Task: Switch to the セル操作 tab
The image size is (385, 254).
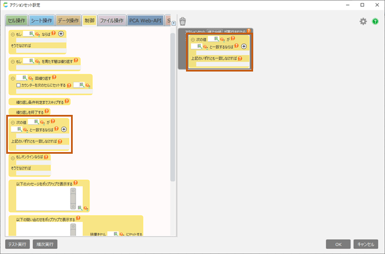Action: [16, 21]
